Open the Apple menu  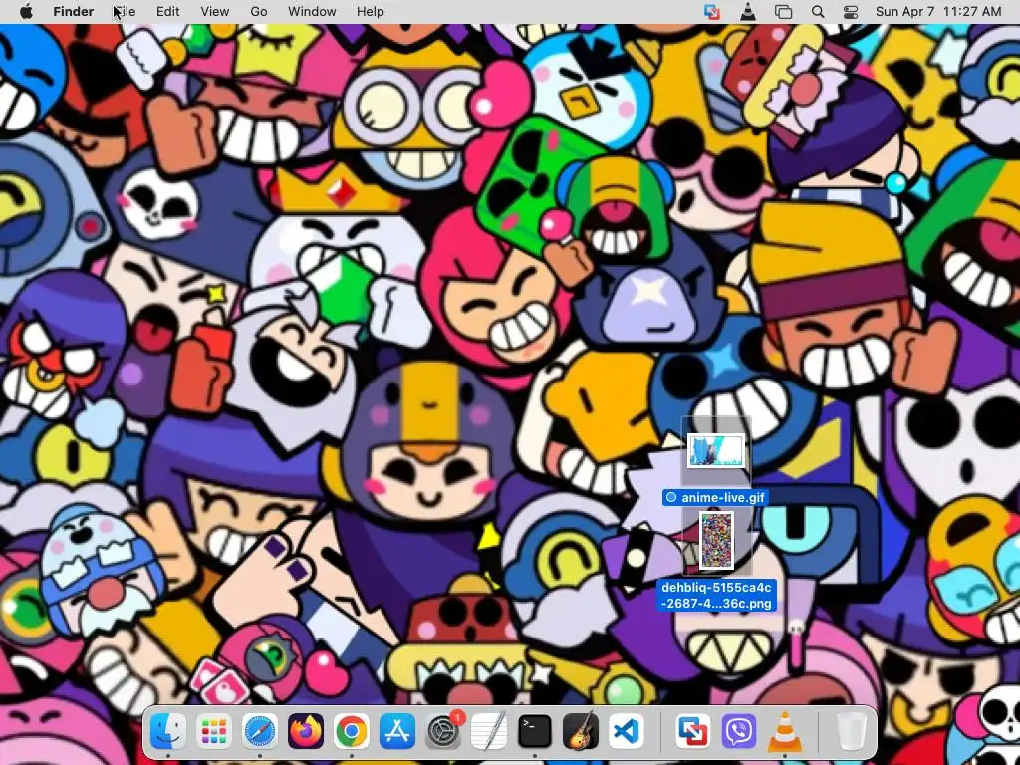click(26, 12)
